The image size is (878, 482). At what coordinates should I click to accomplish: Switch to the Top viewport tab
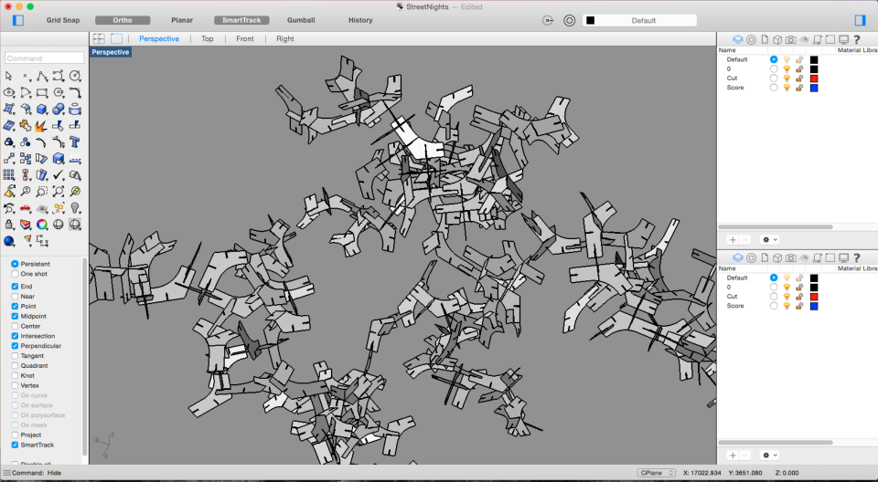tap(208, 39)
